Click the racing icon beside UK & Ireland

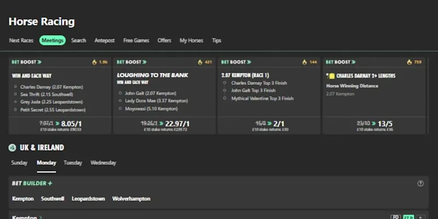click(x=12, y=147)
